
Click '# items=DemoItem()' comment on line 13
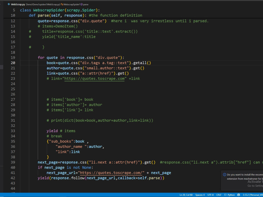click(x=58, y=26)
